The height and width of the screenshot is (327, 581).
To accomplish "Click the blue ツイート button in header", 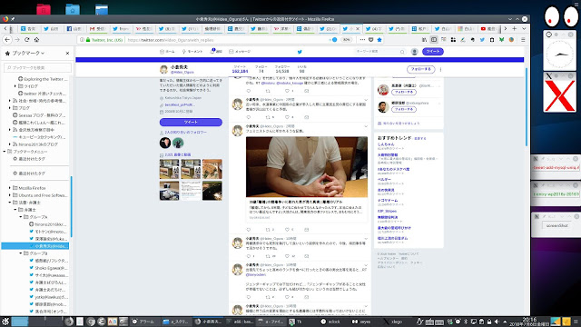I will click(432, 52).
